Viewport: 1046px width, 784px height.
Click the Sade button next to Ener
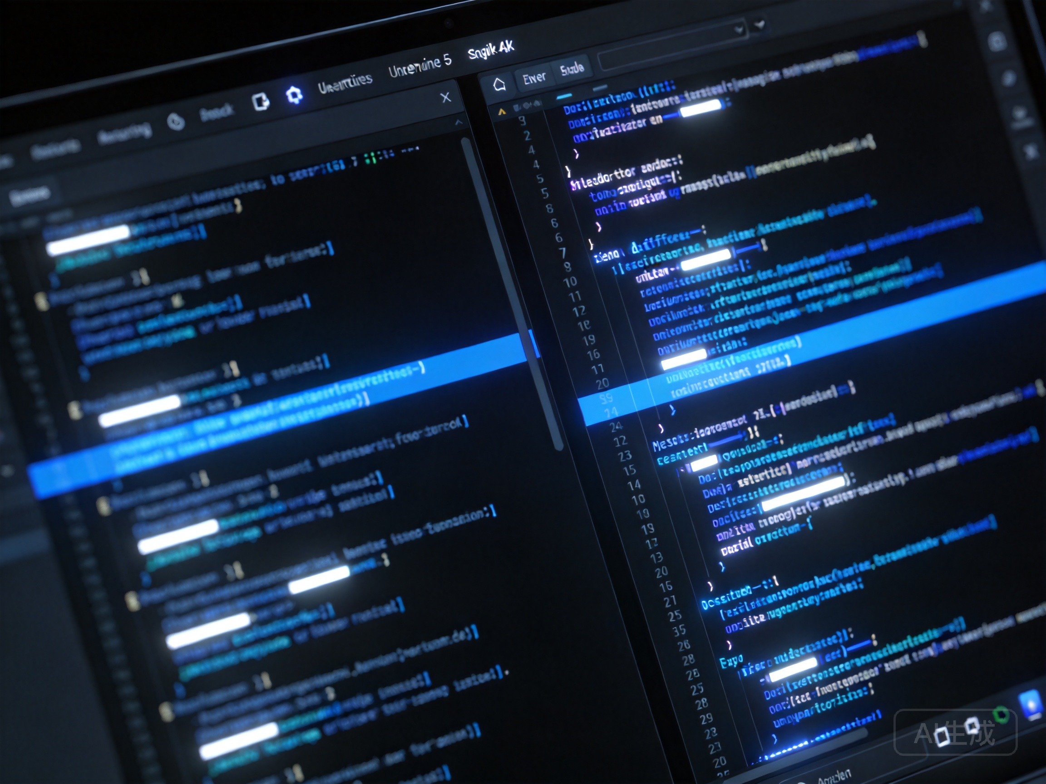click(x=572, y=69)
